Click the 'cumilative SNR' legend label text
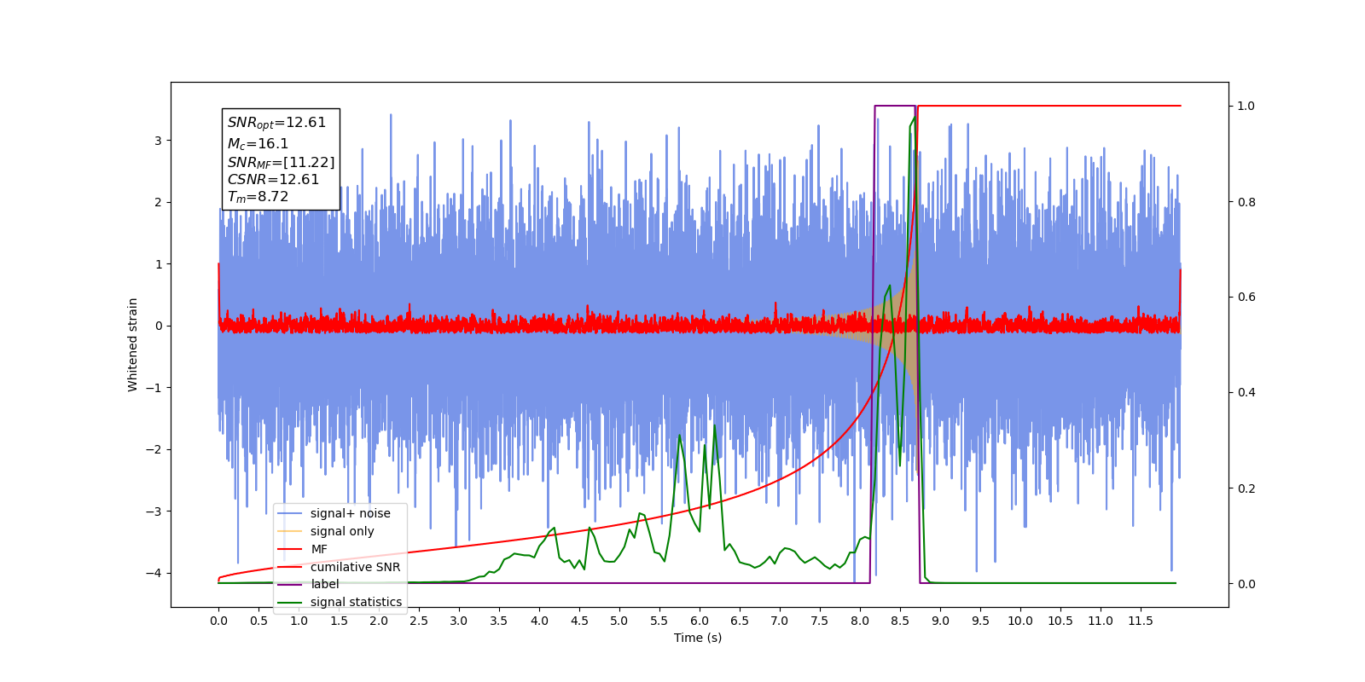Screen dimensions: 1365x682 (355, 567)
